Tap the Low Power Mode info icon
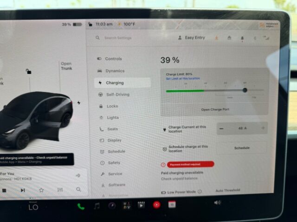Screen dimensions: 297x222 tap(200, 191)
